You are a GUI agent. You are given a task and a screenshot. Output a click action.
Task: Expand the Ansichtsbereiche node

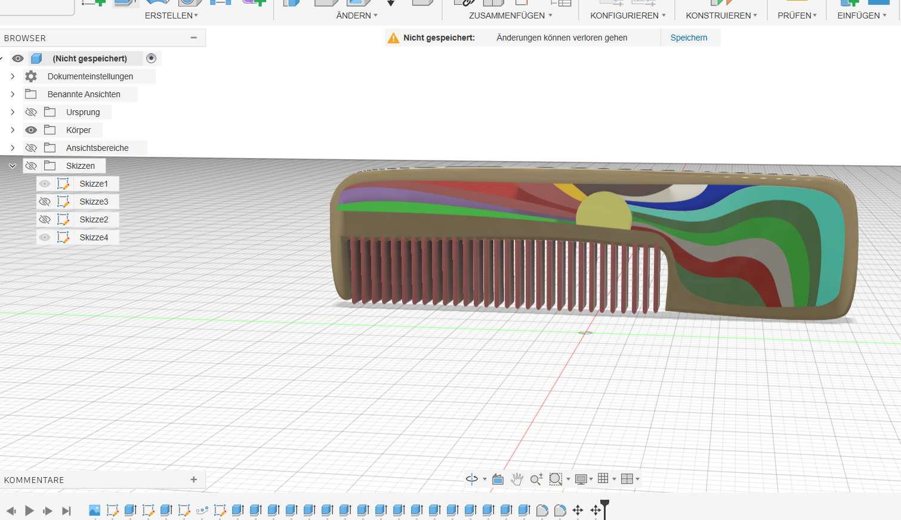tap(13, 148)
